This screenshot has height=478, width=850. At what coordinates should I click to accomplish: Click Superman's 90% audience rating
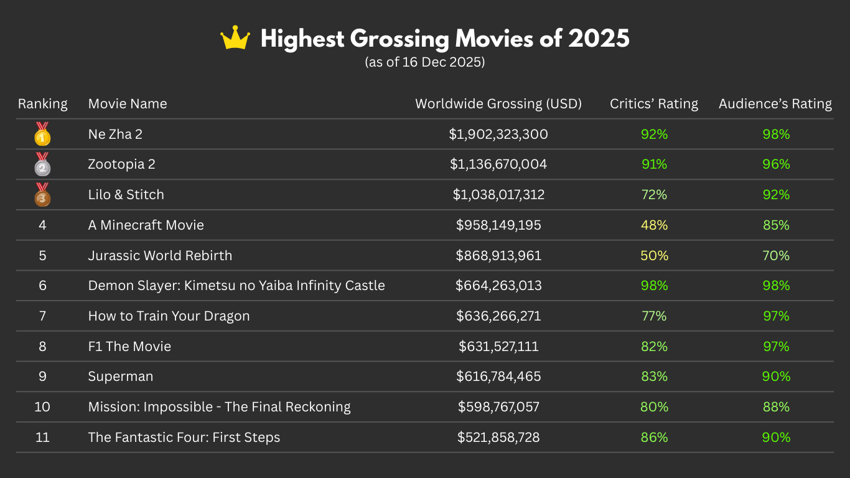pos(776,377)
